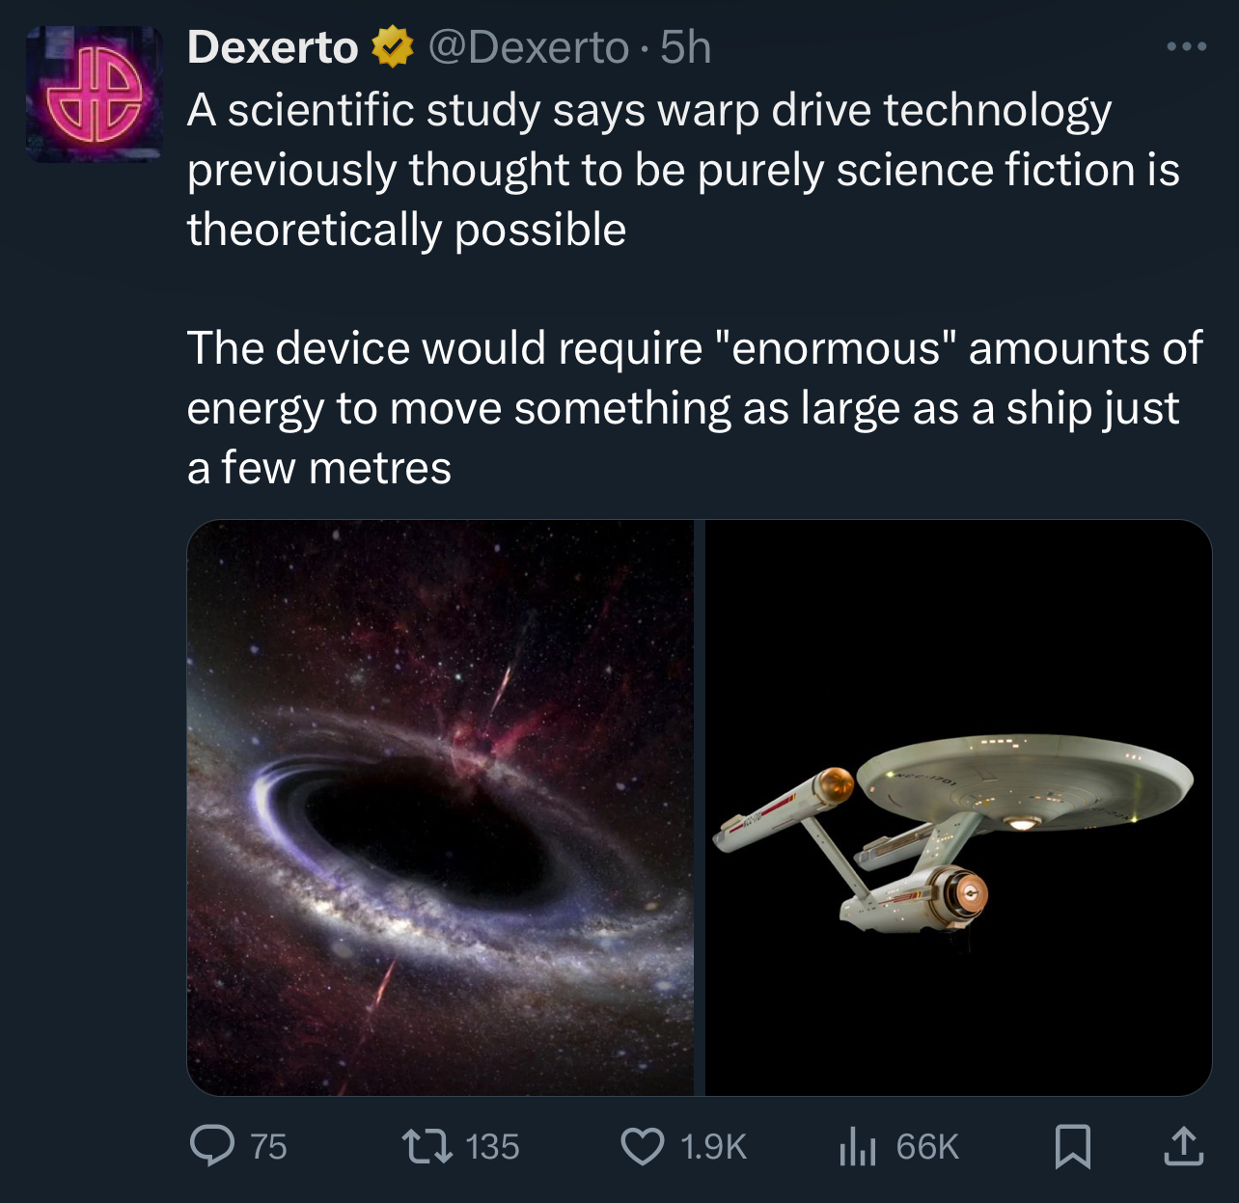Click the 1.9K likes count
Screen dimensions: 1239x1203
coord(713,1146)
